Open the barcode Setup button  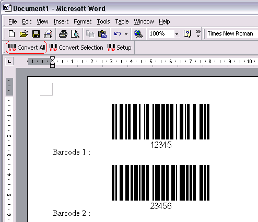[120, 48]
